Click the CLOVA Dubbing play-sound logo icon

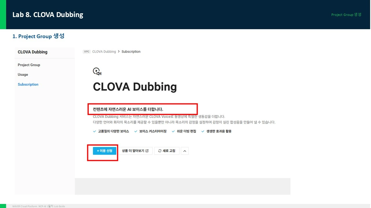coord(97,71)
